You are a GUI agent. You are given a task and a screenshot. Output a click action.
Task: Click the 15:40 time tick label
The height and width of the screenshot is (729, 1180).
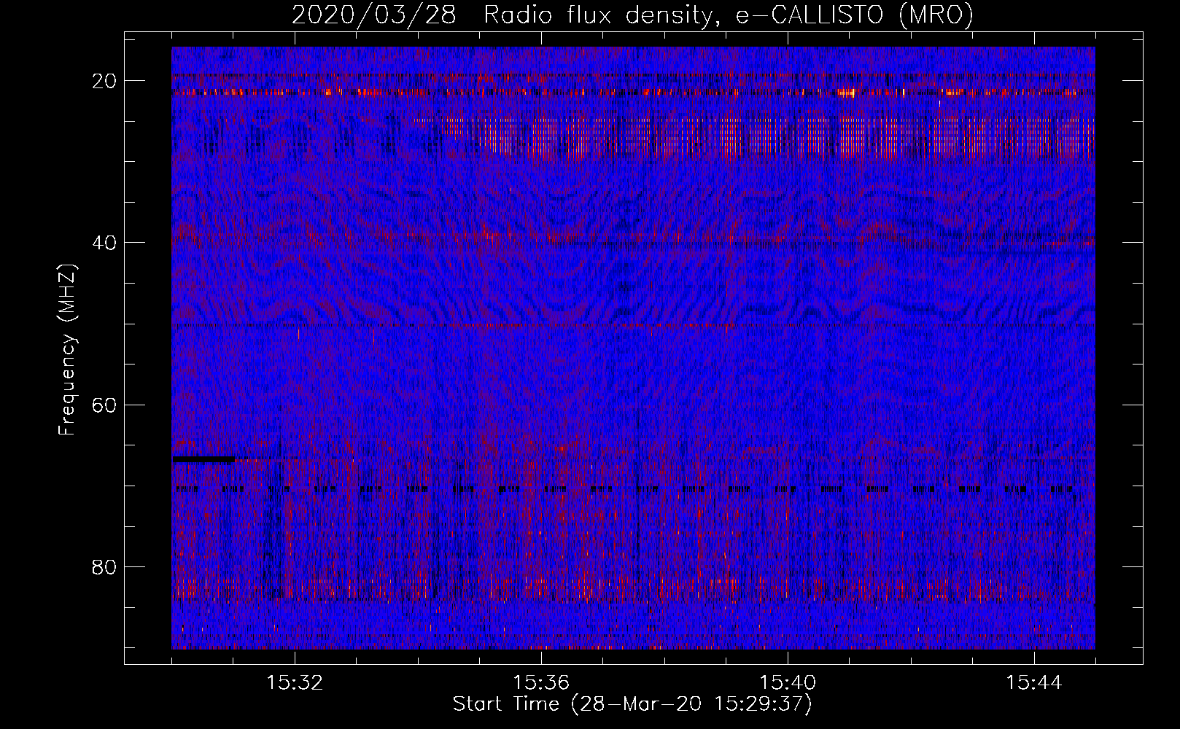tap(788, 683)
